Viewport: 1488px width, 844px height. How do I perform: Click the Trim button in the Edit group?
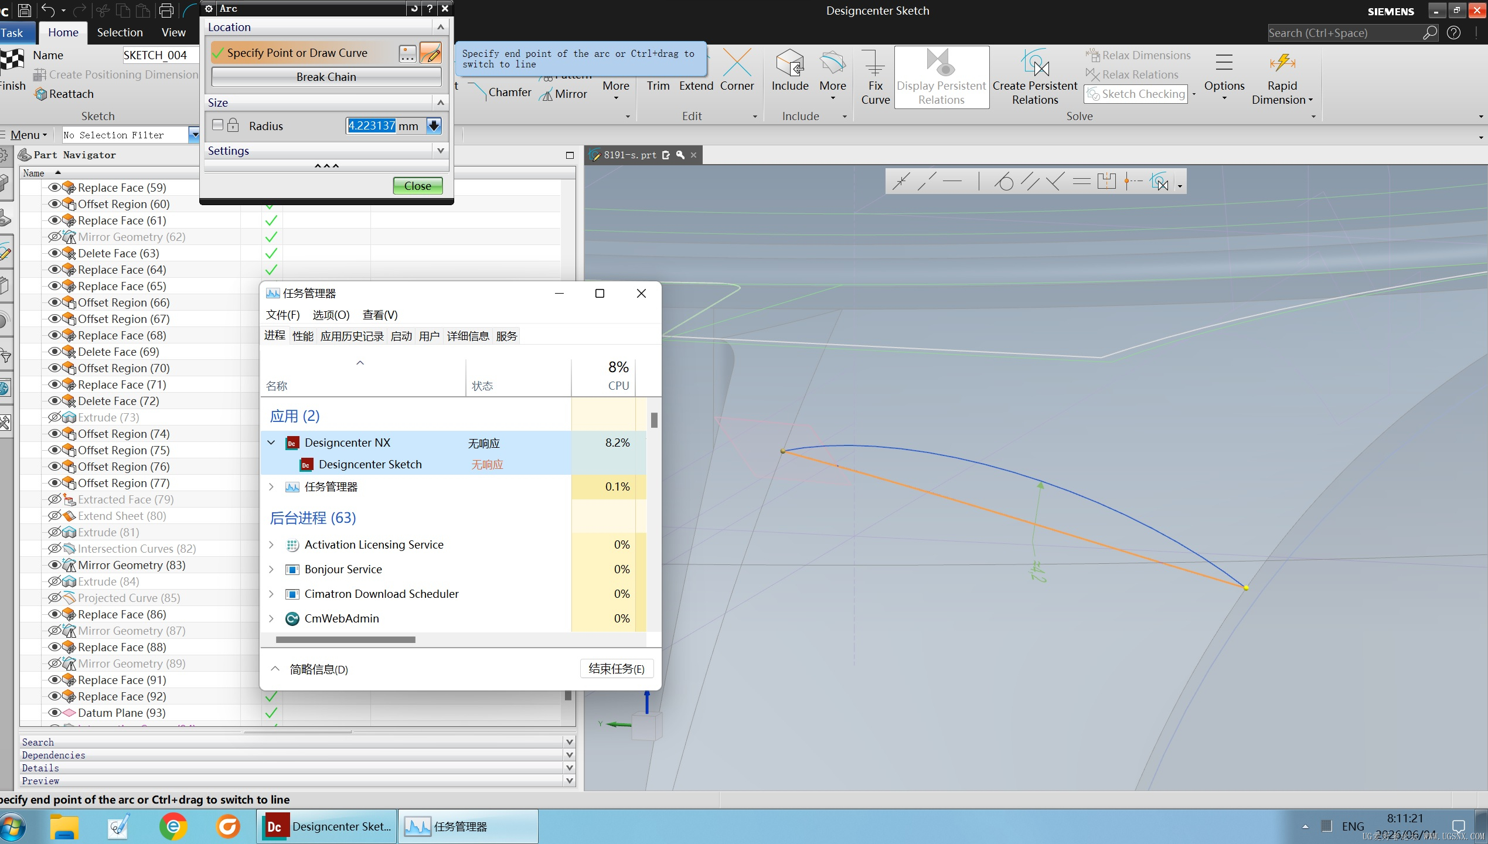658,86
